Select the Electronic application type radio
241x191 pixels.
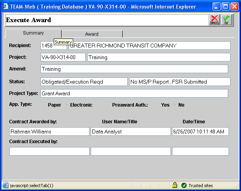click(x=67, y=105)
